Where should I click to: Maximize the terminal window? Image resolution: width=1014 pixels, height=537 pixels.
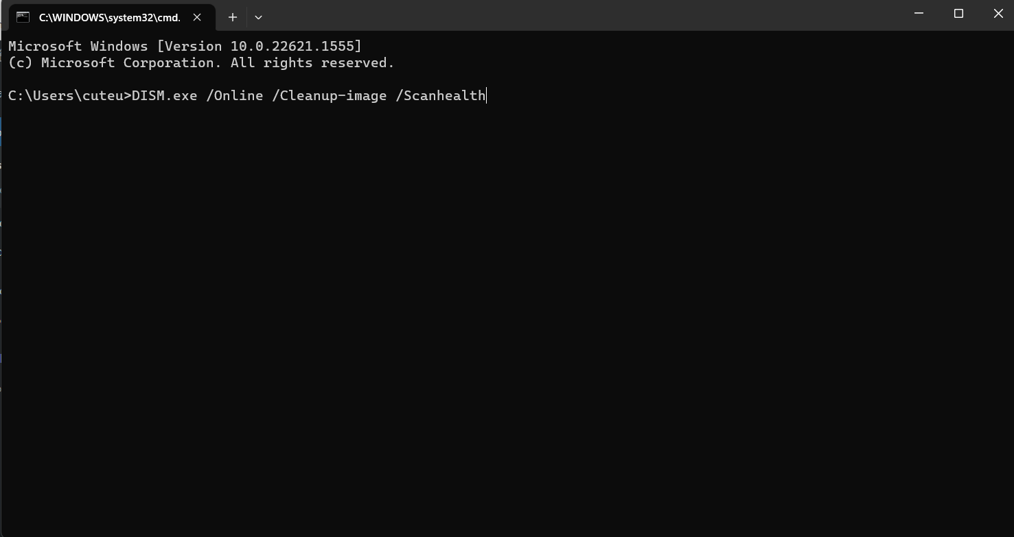(958, 14)
